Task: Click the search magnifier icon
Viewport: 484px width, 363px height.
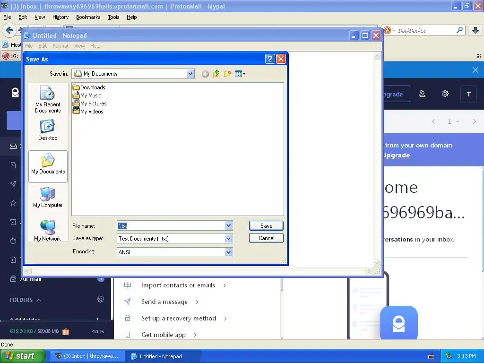Action: pyautogui.click(x=459, y=30)
